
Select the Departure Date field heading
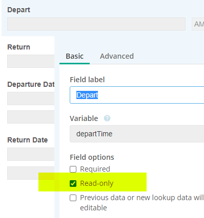pos(31,84)
